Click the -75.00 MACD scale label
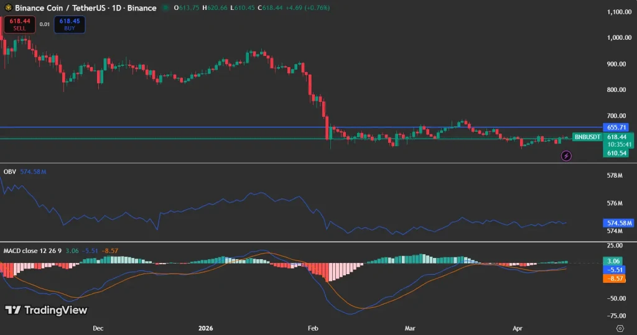 click(616, 316)
